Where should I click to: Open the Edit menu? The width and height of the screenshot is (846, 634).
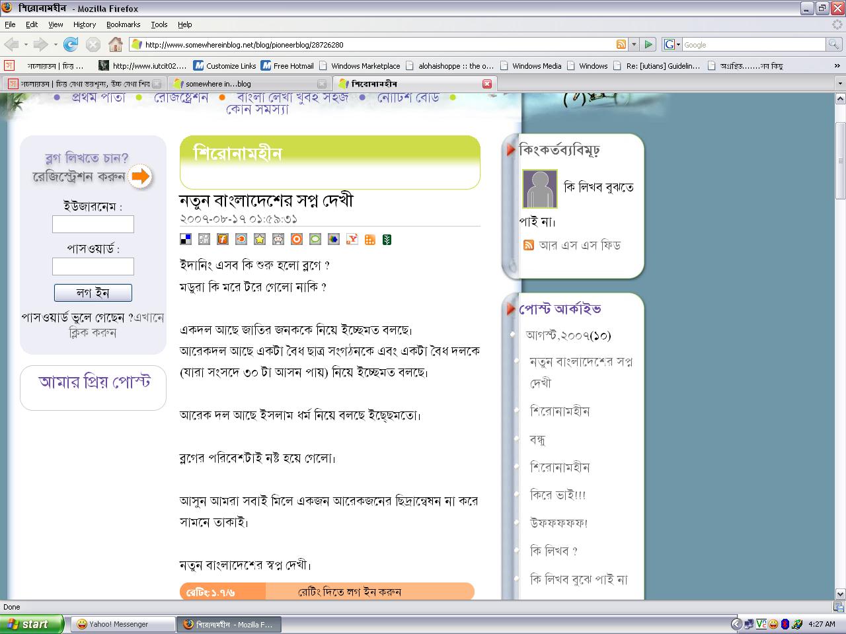[x=32, y=24]
